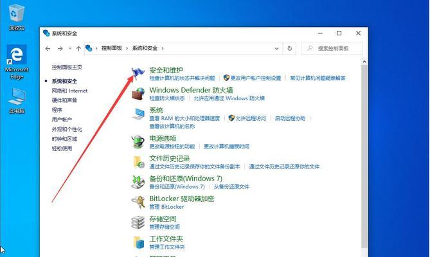This screenshot has width=430, height=257.
Task: Open 轻松使用 category in sidebar
Action: [62, 148]
